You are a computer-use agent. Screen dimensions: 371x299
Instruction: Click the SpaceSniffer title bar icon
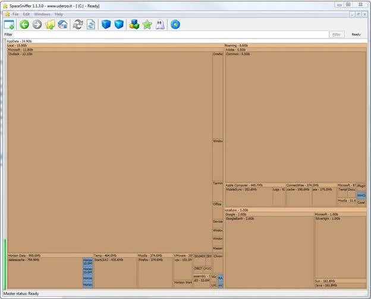click(x=5, y=6)
